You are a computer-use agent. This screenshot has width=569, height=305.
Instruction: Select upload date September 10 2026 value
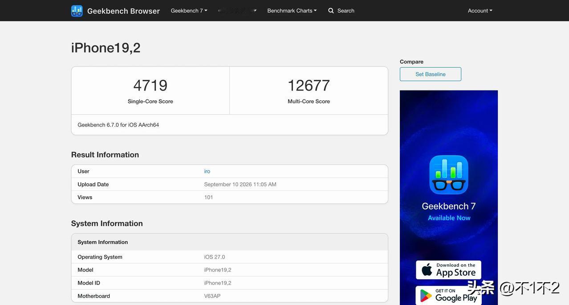pyautogui.click(x=240, y=184)
